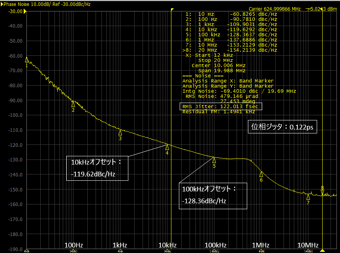This screenshot has width=340, height=253.
Task: Click the 100kHzオフセット annotation box
Action: point(213,196)
